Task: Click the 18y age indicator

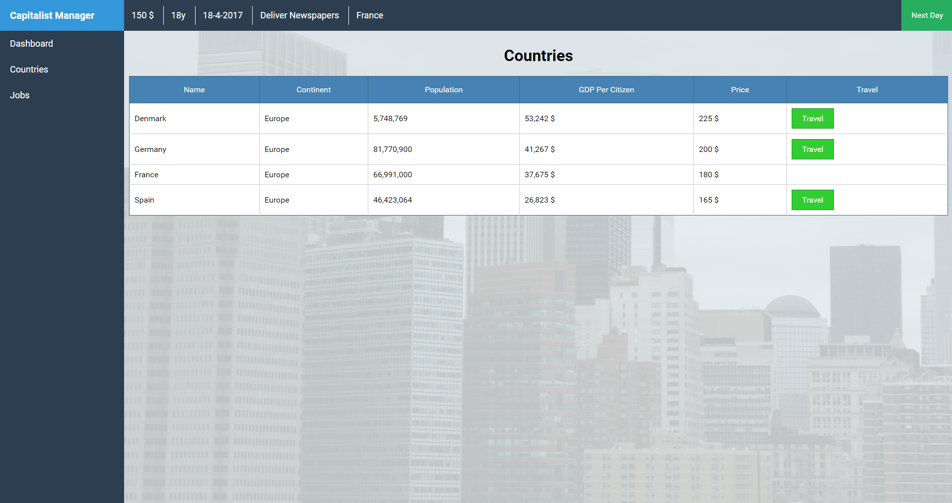Action: pyautogui.click(x=178, y=15)
